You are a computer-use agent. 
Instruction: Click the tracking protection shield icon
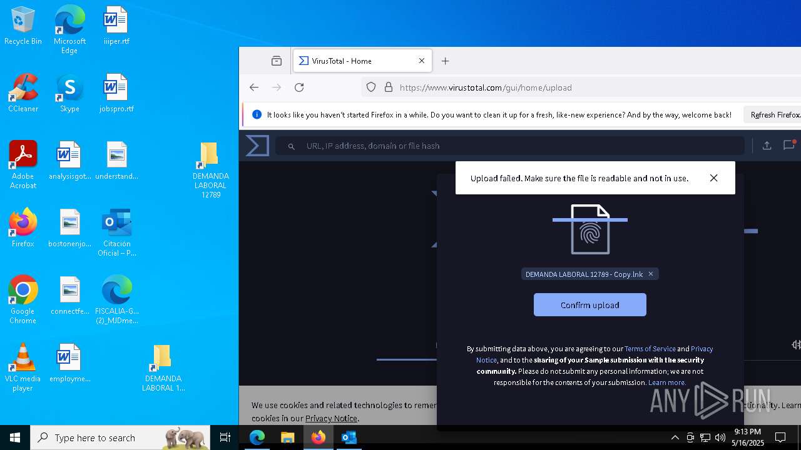[371, 87]
